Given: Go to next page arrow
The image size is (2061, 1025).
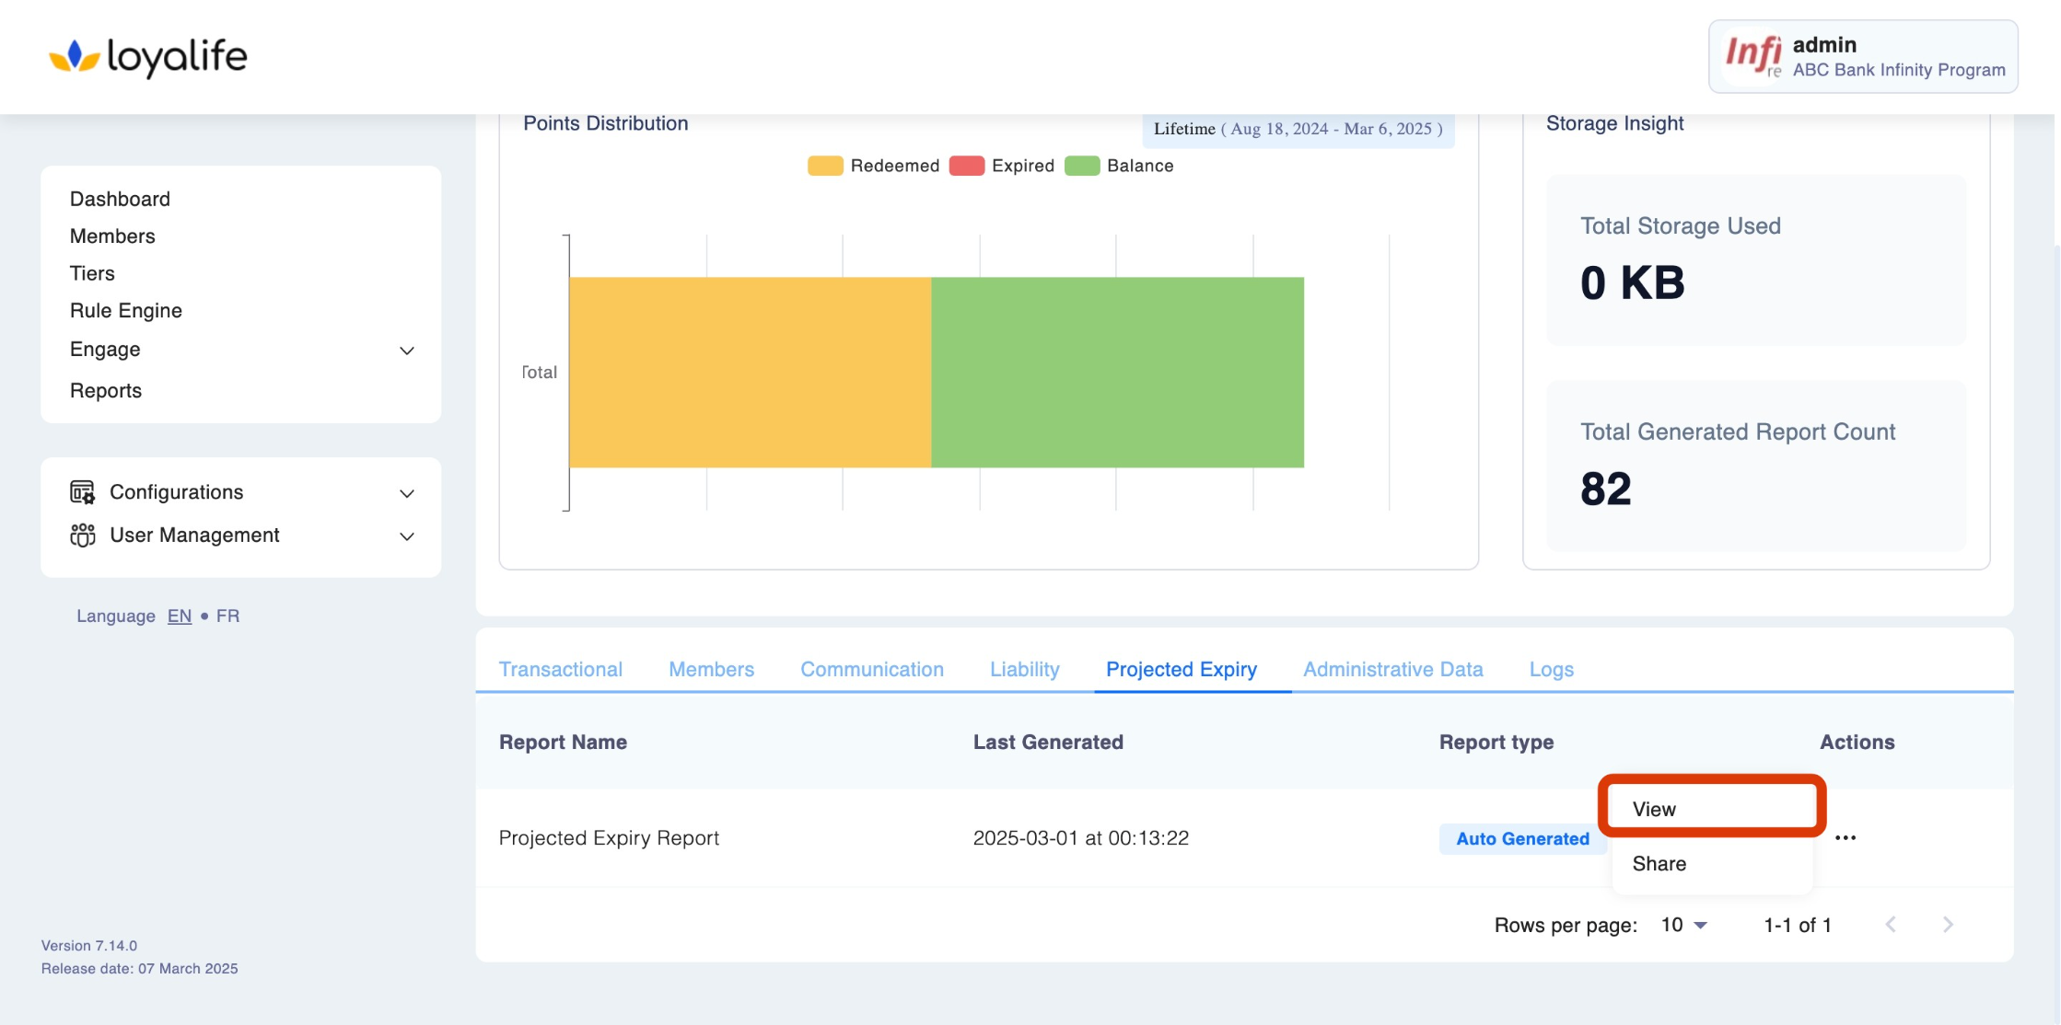Looking at the screenshot, I should pos(1948,925).
